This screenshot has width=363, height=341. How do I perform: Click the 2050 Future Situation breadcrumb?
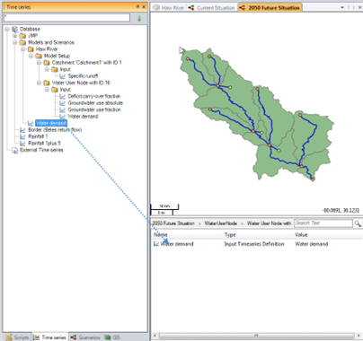coord(173,223)
